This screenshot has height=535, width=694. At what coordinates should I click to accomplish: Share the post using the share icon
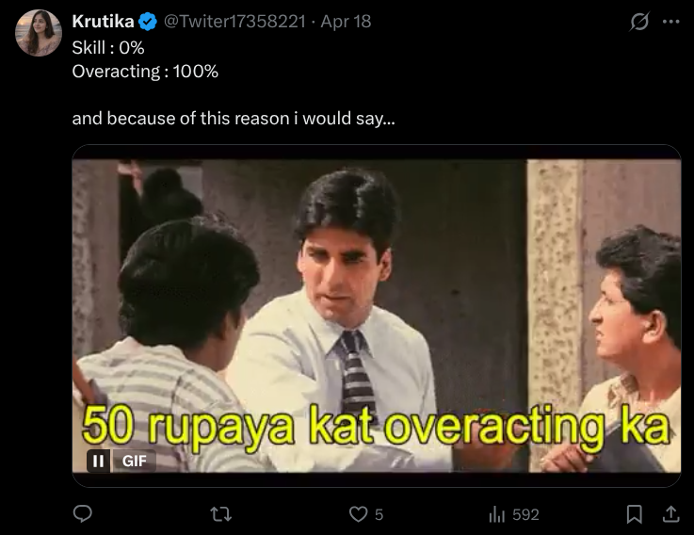pos(670,514)
